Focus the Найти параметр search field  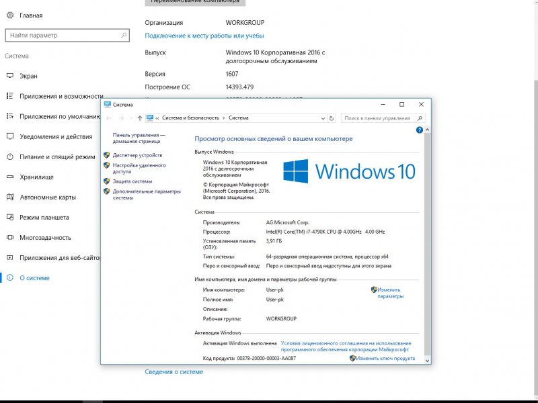click(67, 36)
